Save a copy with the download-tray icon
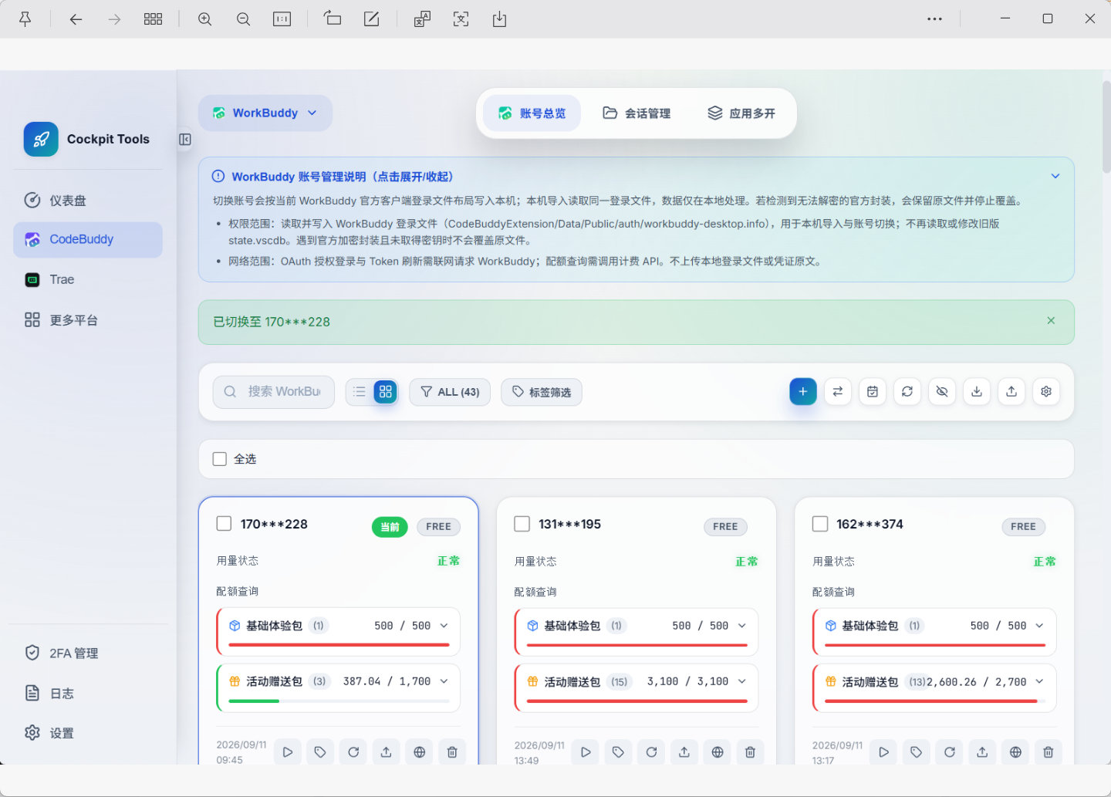Viewport: 1111px width, 797px height. 499,19
